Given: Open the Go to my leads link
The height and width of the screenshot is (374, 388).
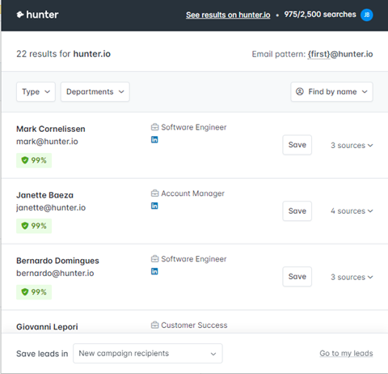Looking at the screenshot, I should (346, 353).
